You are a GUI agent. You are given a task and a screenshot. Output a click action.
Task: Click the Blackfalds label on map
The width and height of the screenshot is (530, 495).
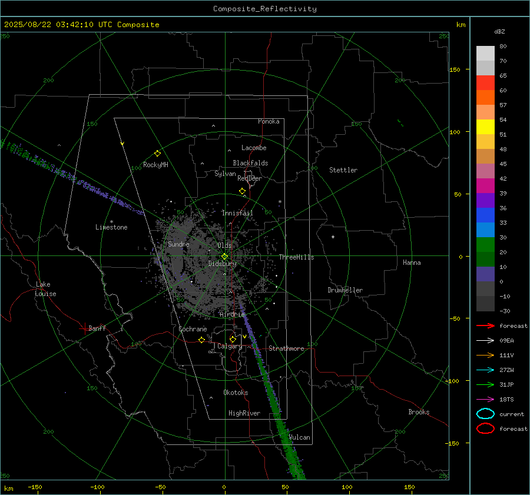pyautogui.click(x=250, y=163)
